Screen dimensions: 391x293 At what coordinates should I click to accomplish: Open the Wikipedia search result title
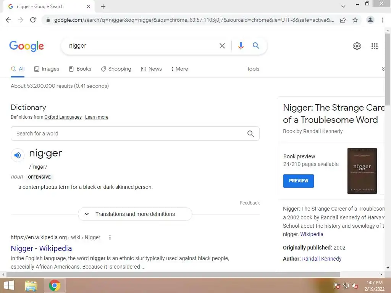tap(41, 248)
